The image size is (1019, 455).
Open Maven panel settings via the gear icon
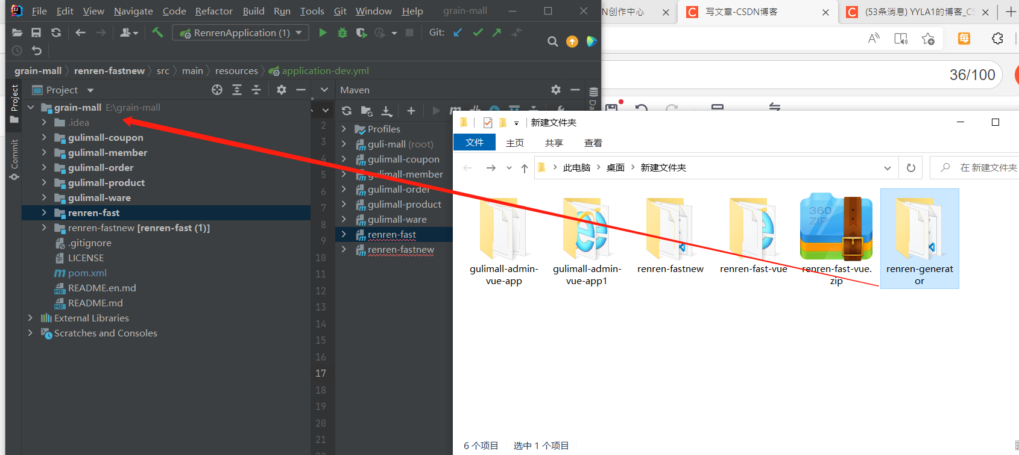click(x=556, y=90)
